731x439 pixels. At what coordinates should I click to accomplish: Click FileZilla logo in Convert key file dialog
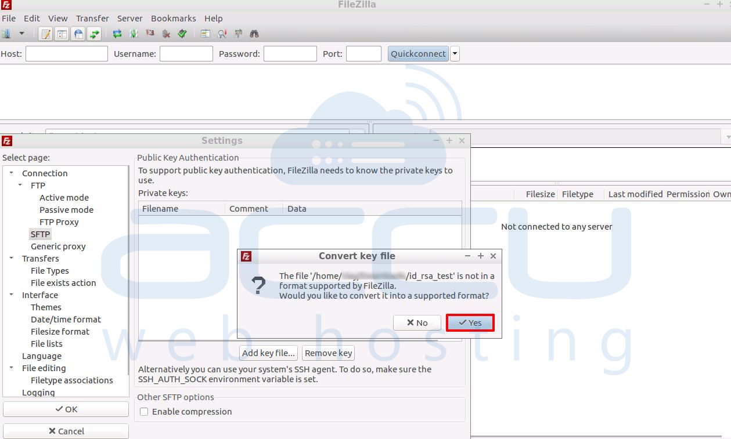pos(246,256)
